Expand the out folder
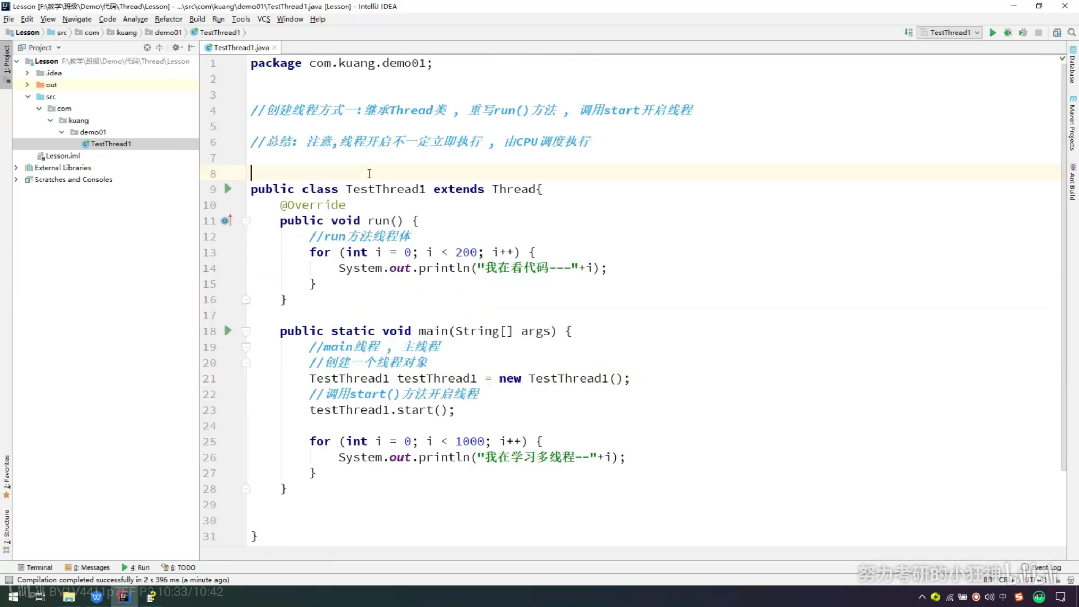The height and width of the screenshot is (607, 1079). point(28,85)
